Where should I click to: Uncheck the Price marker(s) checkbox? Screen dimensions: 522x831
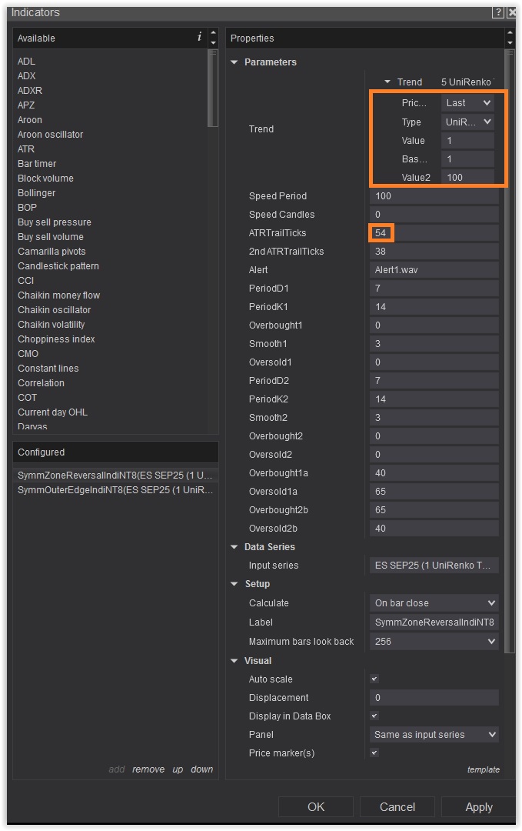(374, 753)
